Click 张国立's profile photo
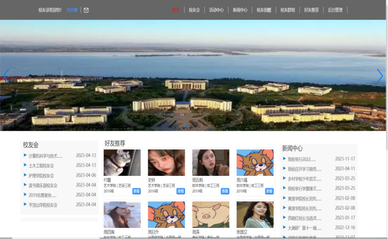This screenshot has height=239, width=388. 255,215
